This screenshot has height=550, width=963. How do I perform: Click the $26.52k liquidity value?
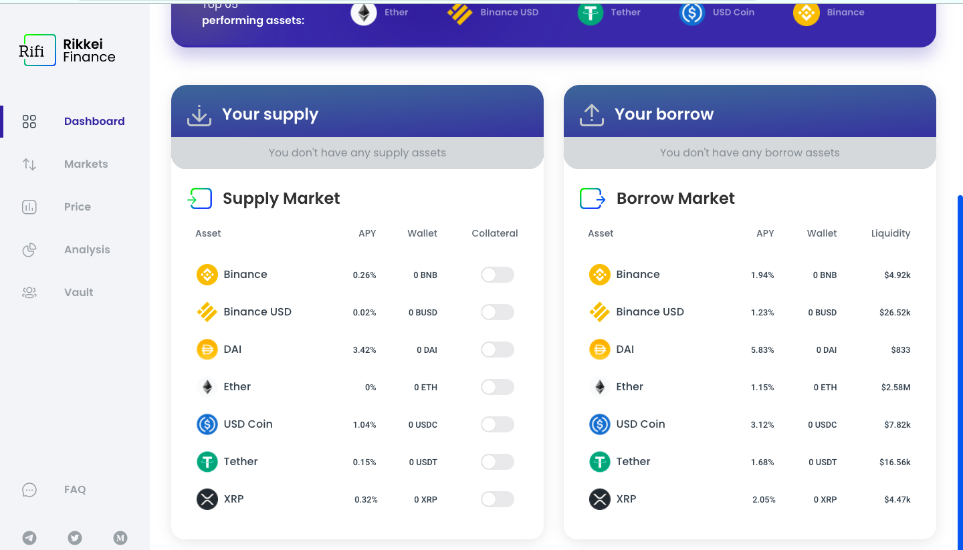(895, 313)
